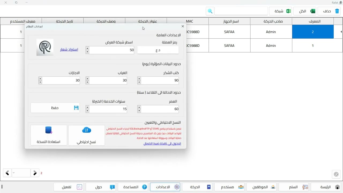Click the age field showing 60
343x193 pixels.
pyautogui.click(x=160, y=109)
